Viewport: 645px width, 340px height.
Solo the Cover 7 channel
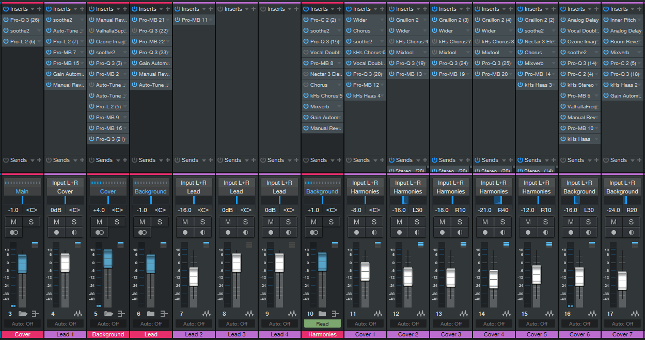click(631, 222)
